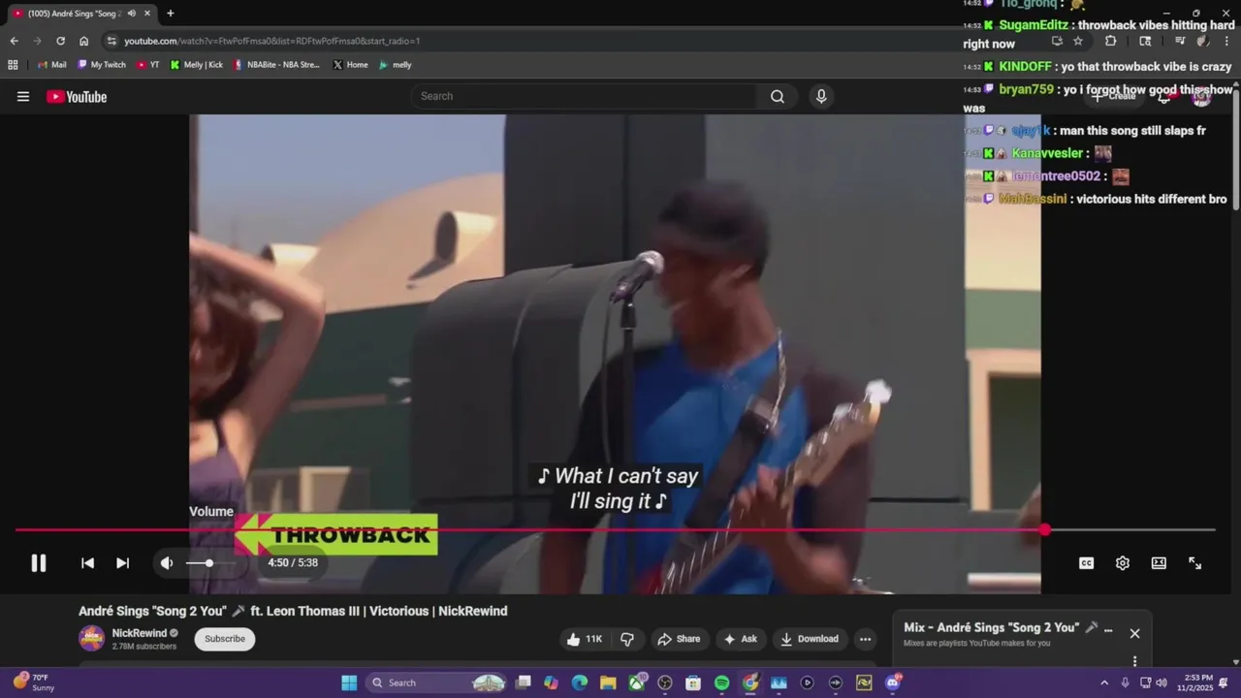The height and width of the screenshot is (698, 1241).
Task: Open a new browser tab
Action: (171, 14)
